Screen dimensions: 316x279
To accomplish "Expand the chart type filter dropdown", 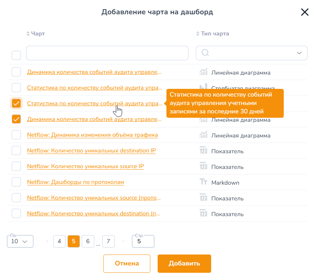I will (299, 53).
